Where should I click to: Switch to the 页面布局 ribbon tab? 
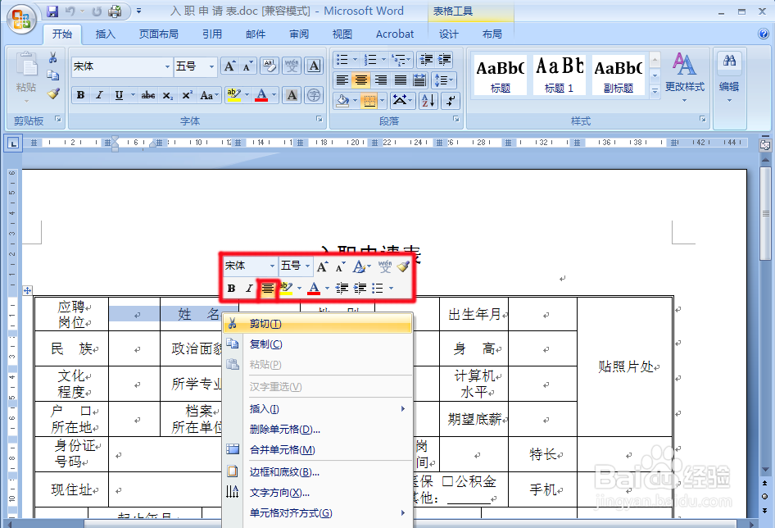click(158, 34)
